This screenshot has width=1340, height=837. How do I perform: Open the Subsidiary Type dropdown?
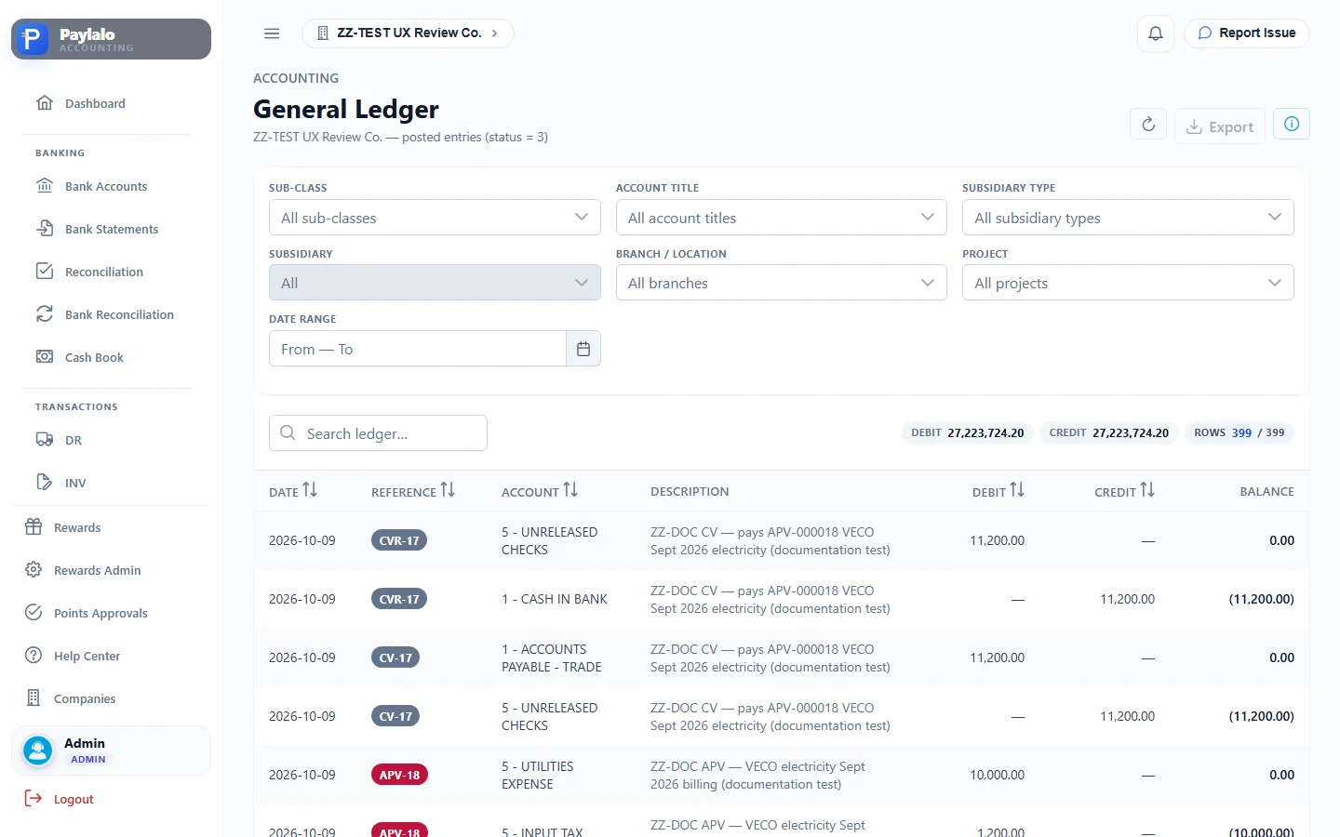click(1128, 218)
